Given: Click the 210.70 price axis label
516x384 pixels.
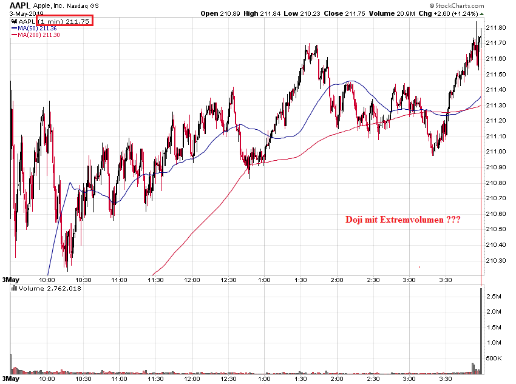Looking at the screenshot, I should [x=495, y=198].
